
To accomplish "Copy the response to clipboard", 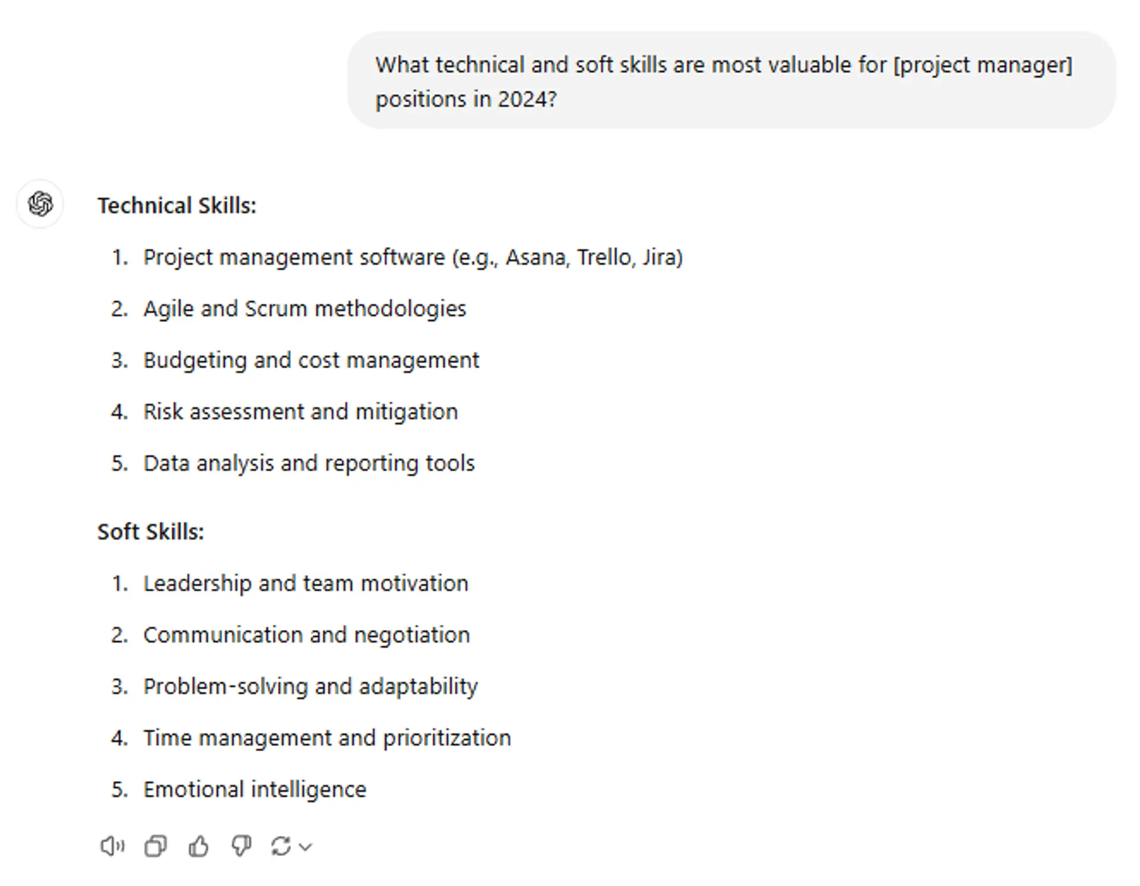I will click(156, 846).
